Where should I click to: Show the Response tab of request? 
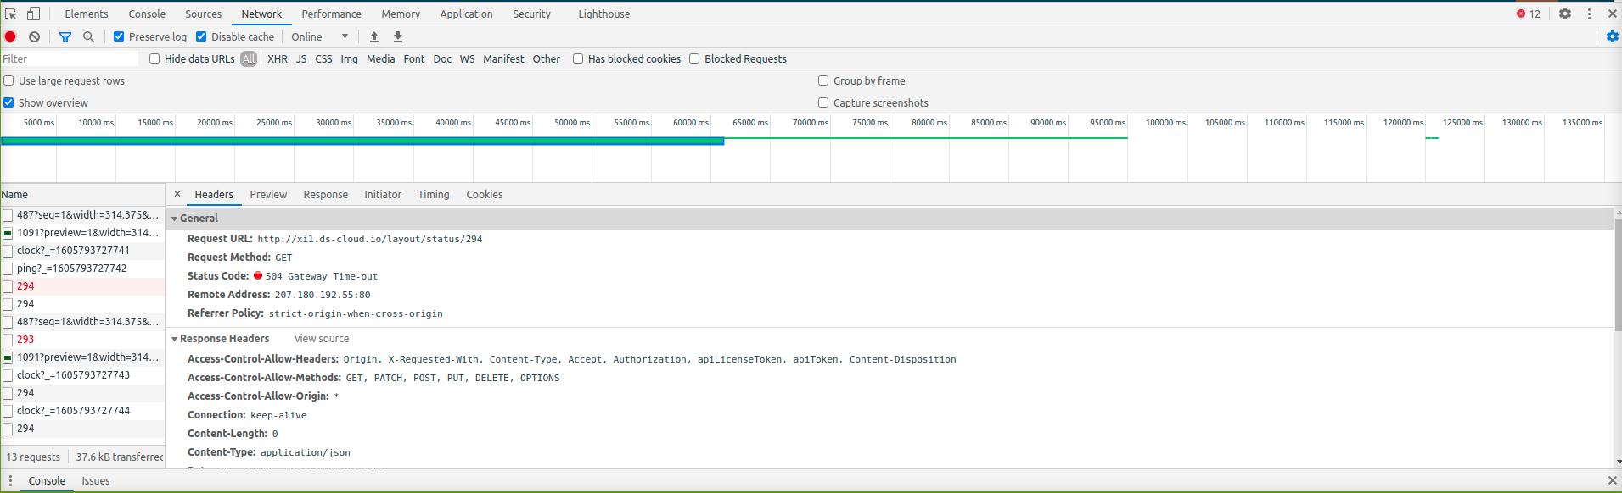coord(326,194)
